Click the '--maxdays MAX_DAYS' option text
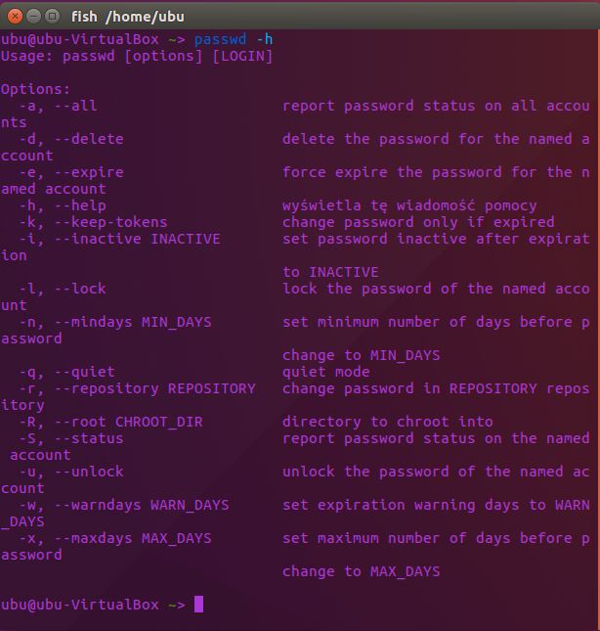The width and height of the screenshot is (600, 631). click(x=132, y=538)
